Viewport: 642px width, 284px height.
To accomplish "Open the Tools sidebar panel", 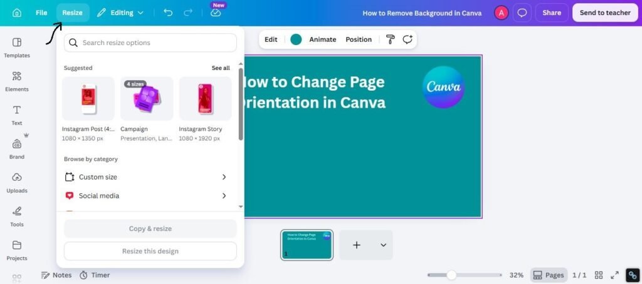I will [17, 217].
